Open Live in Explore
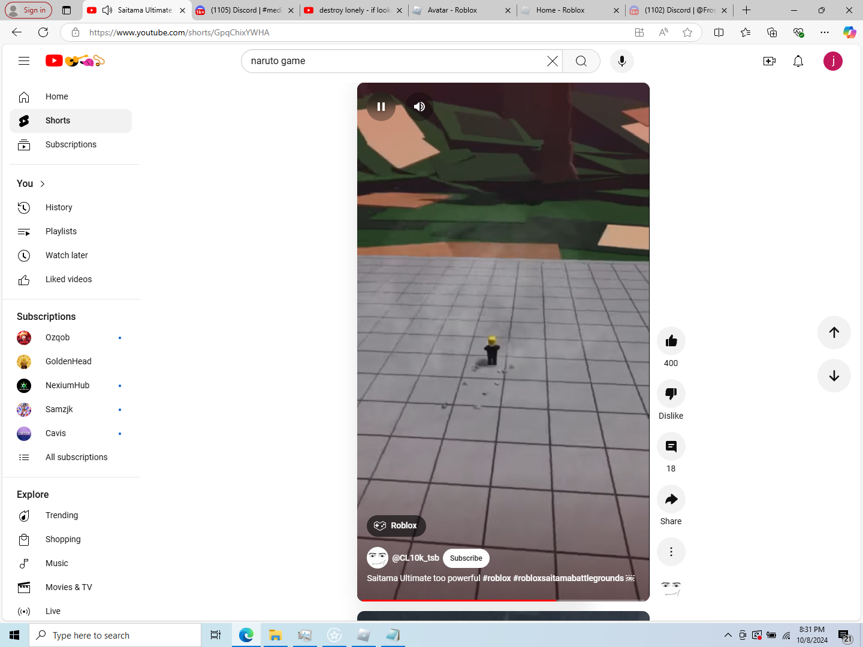 [x=71, y=611]
